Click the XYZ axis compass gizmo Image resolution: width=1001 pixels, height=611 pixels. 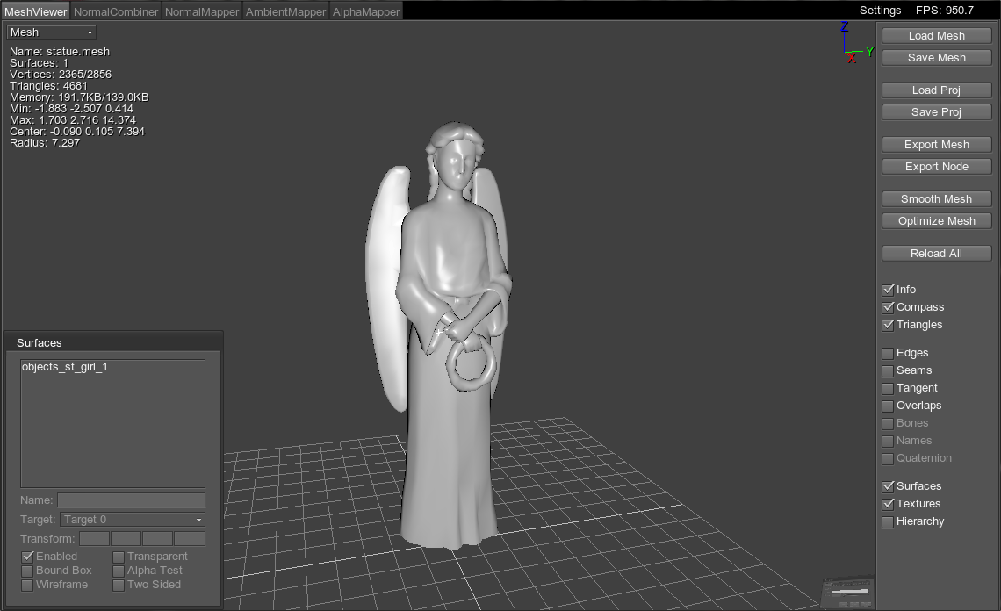[x=853, y=46]
